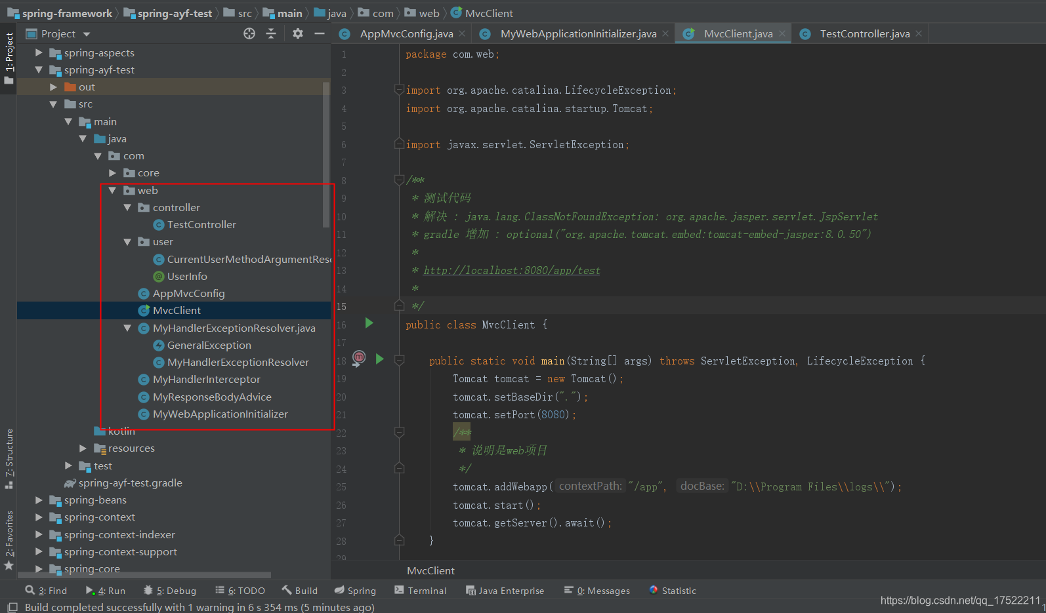Fold the import block at line 3
The height and width of the screenshot is (613, 1046).
[x=399, y=89]
